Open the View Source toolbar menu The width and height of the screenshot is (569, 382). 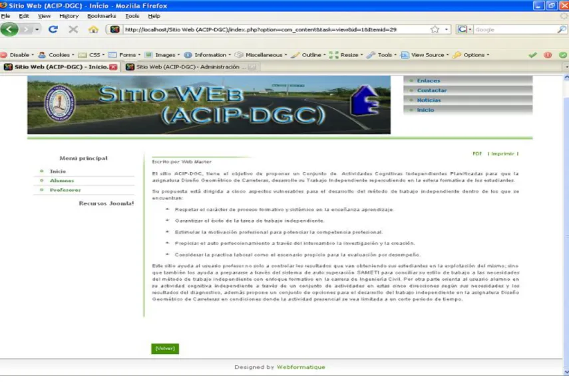425,55
